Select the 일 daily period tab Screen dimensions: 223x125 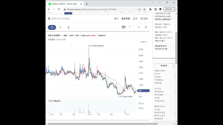point(52,27)
